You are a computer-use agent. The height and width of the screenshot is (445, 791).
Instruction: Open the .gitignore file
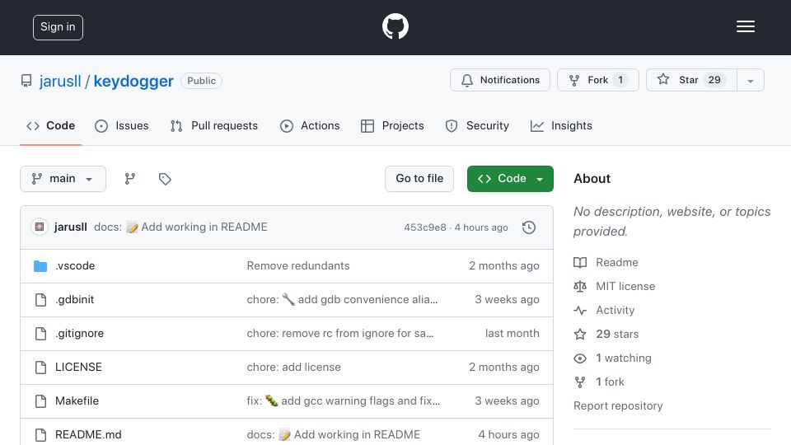[x=79, y=334]
